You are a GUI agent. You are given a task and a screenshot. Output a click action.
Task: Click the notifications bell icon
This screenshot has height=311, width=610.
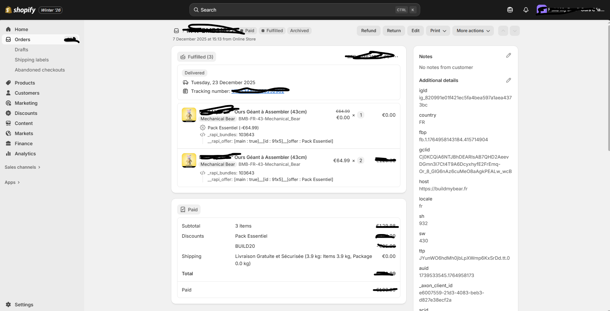tap(526, 10)
